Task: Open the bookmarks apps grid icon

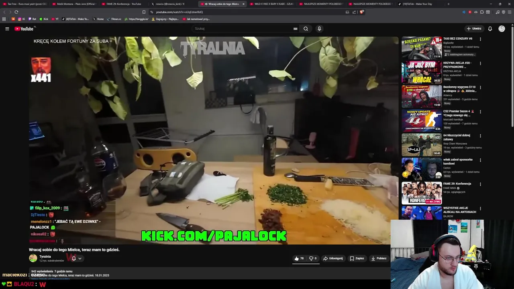Action: (4, 19)
